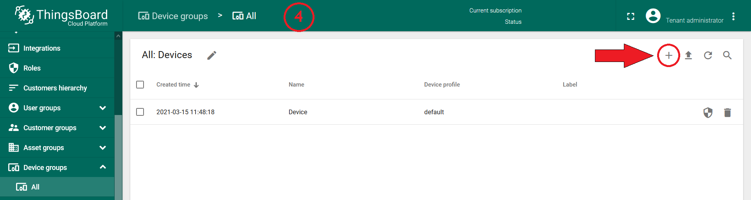Open the device search icon
The image size is (751, 200).
coord(727,55)
